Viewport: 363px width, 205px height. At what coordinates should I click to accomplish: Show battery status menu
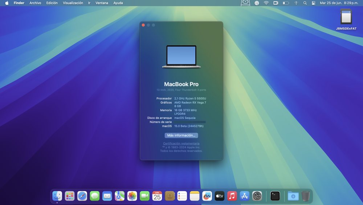(286, 3)
